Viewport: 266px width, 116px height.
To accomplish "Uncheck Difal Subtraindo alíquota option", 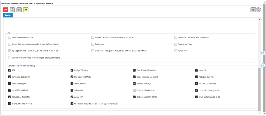I will pyautogui.click(x=10, y=104).
